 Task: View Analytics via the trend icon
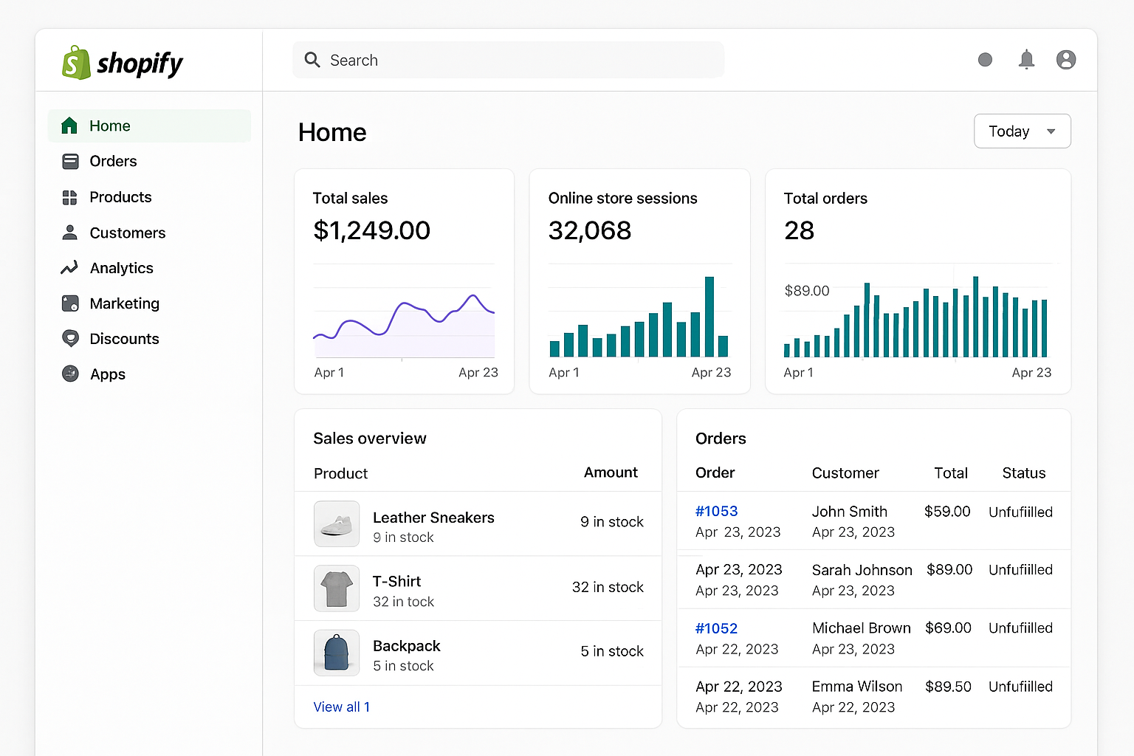[x=69, y=268]
